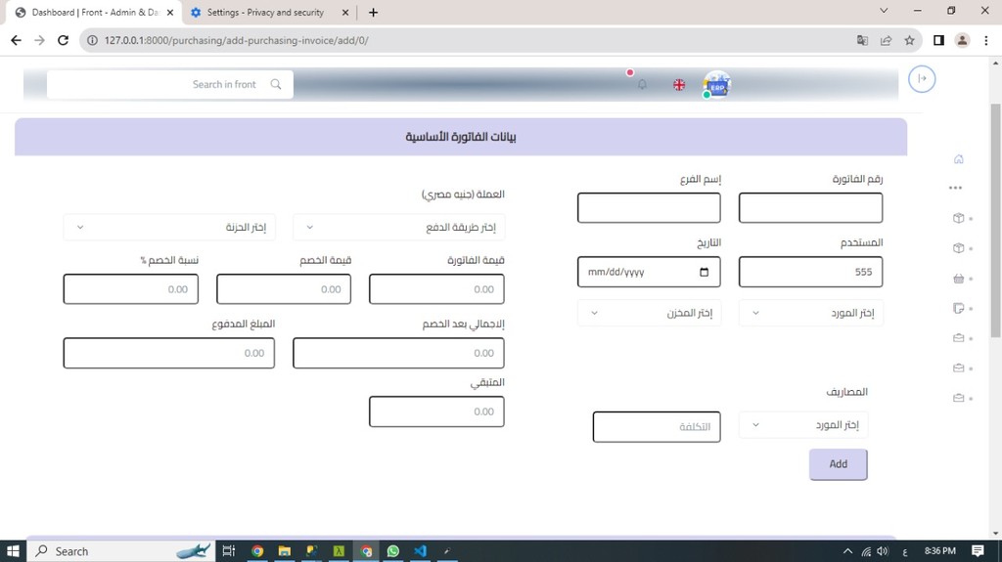Close the Dashboard | Front tab
Viewport: 1002px width, 562px height.
coord(170,12)
